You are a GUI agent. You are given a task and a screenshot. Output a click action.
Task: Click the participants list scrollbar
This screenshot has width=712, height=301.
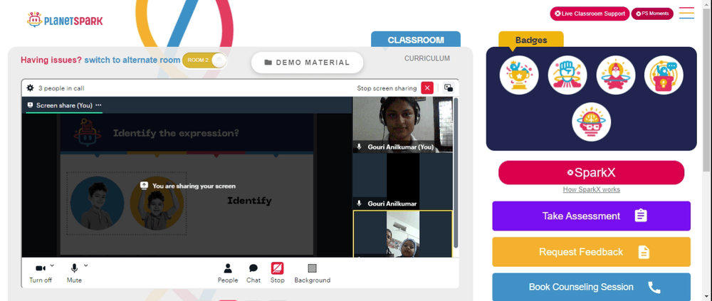pyautogui.click(x=456, y=172)
